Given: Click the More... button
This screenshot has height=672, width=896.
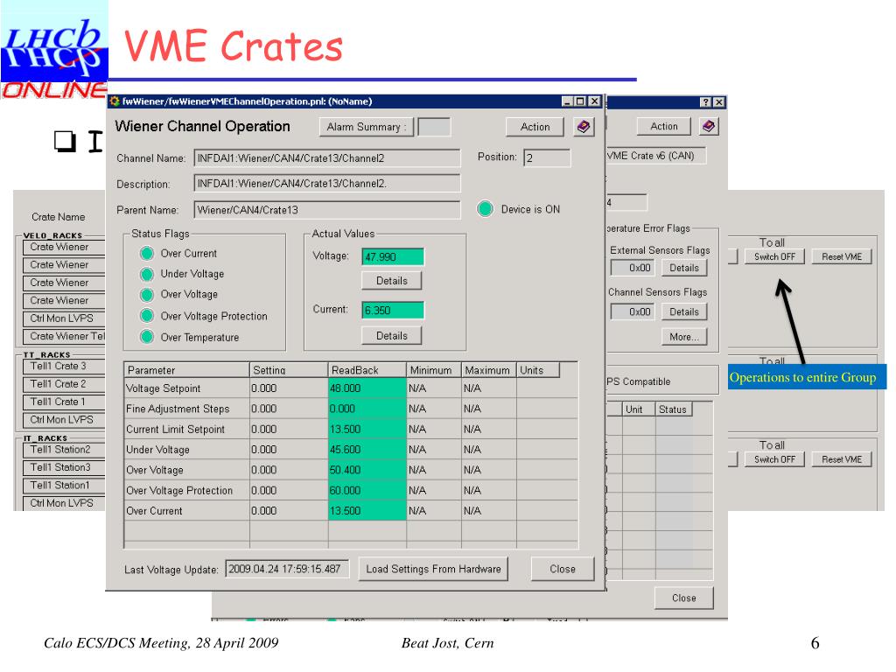Looking at the screenshot, I should (x=684, y=337).
